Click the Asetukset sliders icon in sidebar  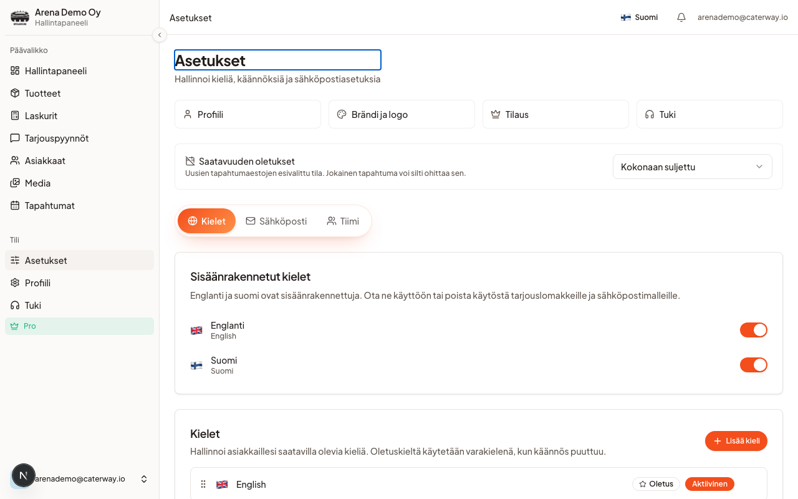[x=15, y=261]
